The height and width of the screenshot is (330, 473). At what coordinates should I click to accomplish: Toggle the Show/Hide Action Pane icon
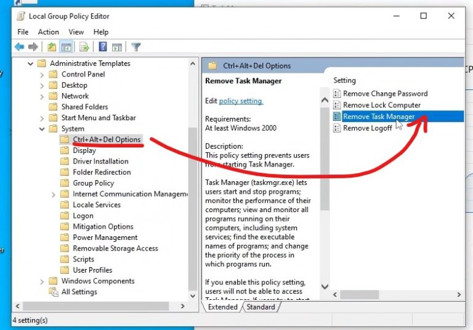pyautogui.click(x=117, y=47)
